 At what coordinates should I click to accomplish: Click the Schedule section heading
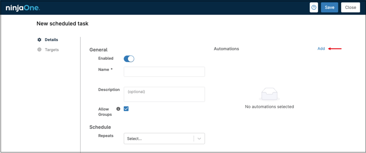(x=100, y=127)
